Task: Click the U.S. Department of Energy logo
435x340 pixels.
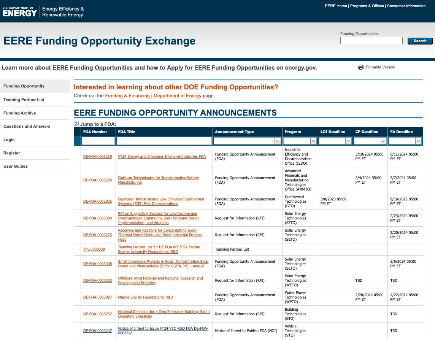Action: [x=20, y=12]
